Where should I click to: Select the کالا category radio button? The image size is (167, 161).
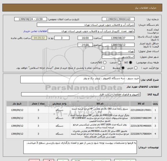(x=130, y=62)
